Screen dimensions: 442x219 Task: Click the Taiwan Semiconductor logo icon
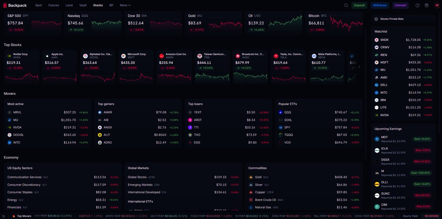point(200,56)
